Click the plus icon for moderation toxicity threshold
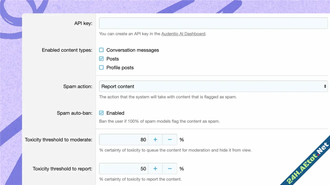This screenshot has width=330, height=185. pyautogui.click(x=155, y=140)
